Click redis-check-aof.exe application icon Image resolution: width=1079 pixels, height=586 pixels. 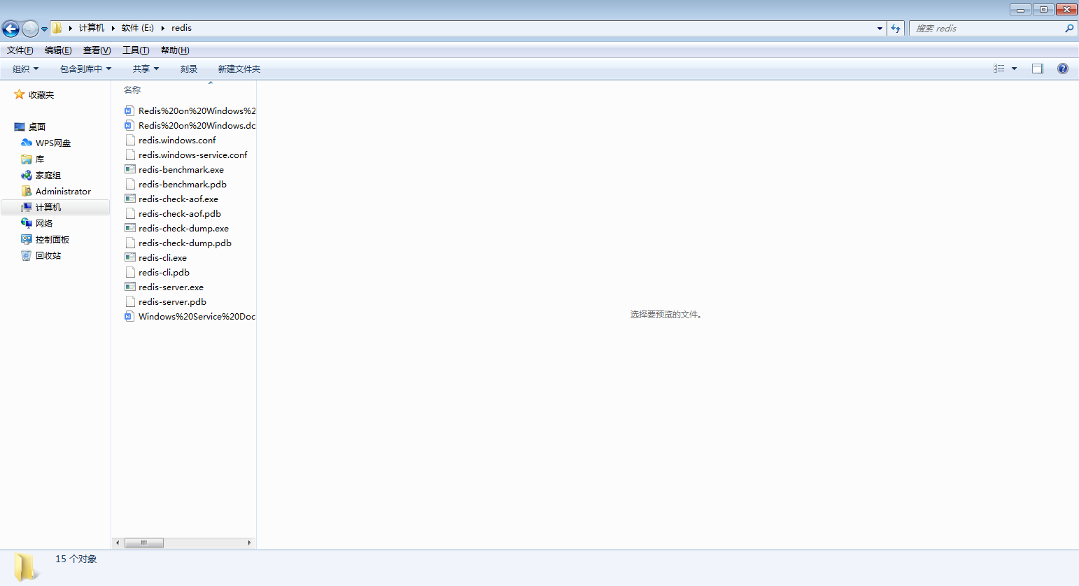pos(129,199)
